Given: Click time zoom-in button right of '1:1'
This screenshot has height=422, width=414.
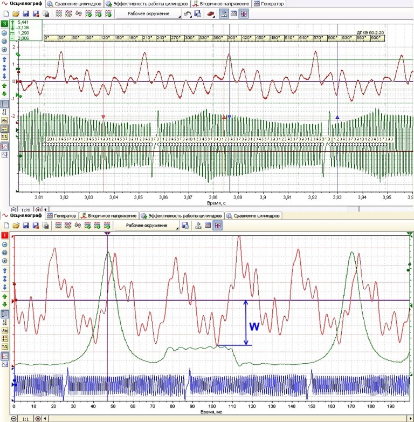Looking at the screenshot, I should pyautogui.click(x=38, y=419).
